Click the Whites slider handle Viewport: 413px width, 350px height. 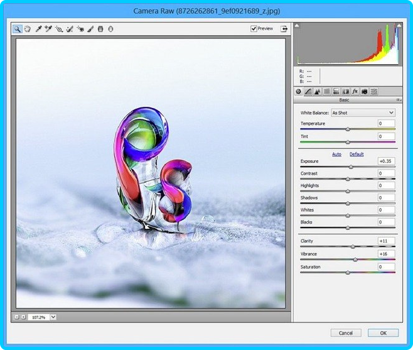click(x=348, y=216)
